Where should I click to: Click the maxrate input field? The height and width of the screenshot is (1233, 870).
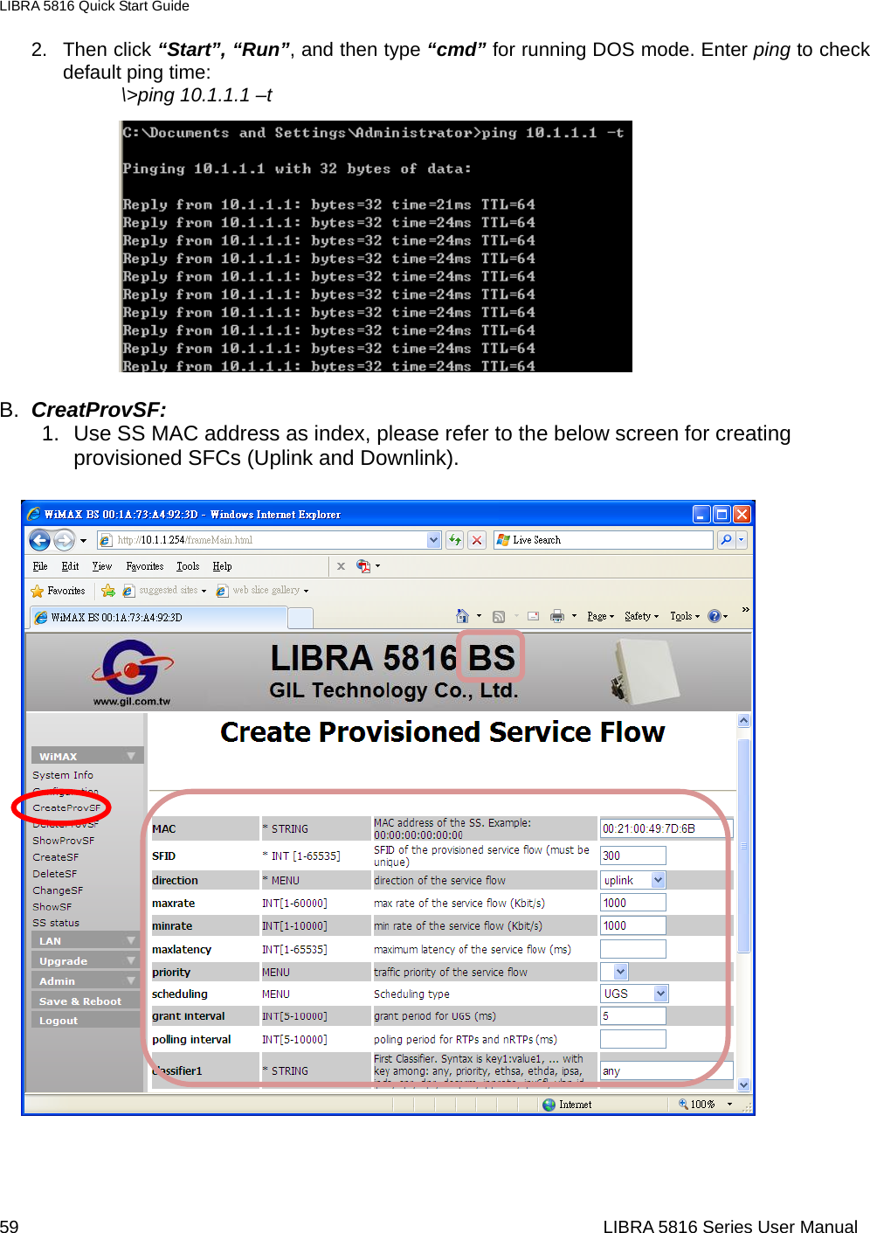tap(633, 903)
